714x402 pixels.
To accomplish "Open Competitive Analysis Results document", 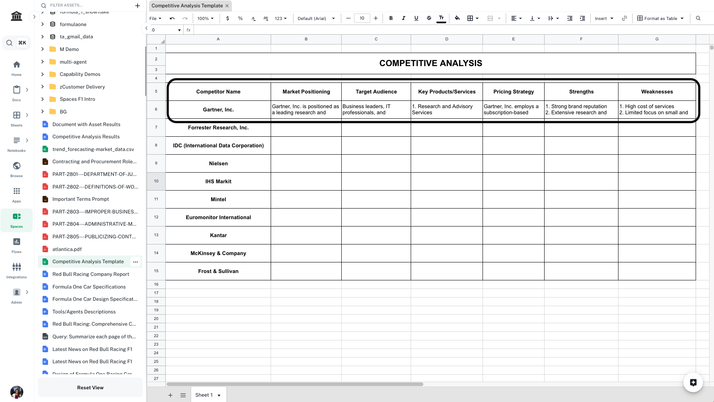I will coord(86,137).
